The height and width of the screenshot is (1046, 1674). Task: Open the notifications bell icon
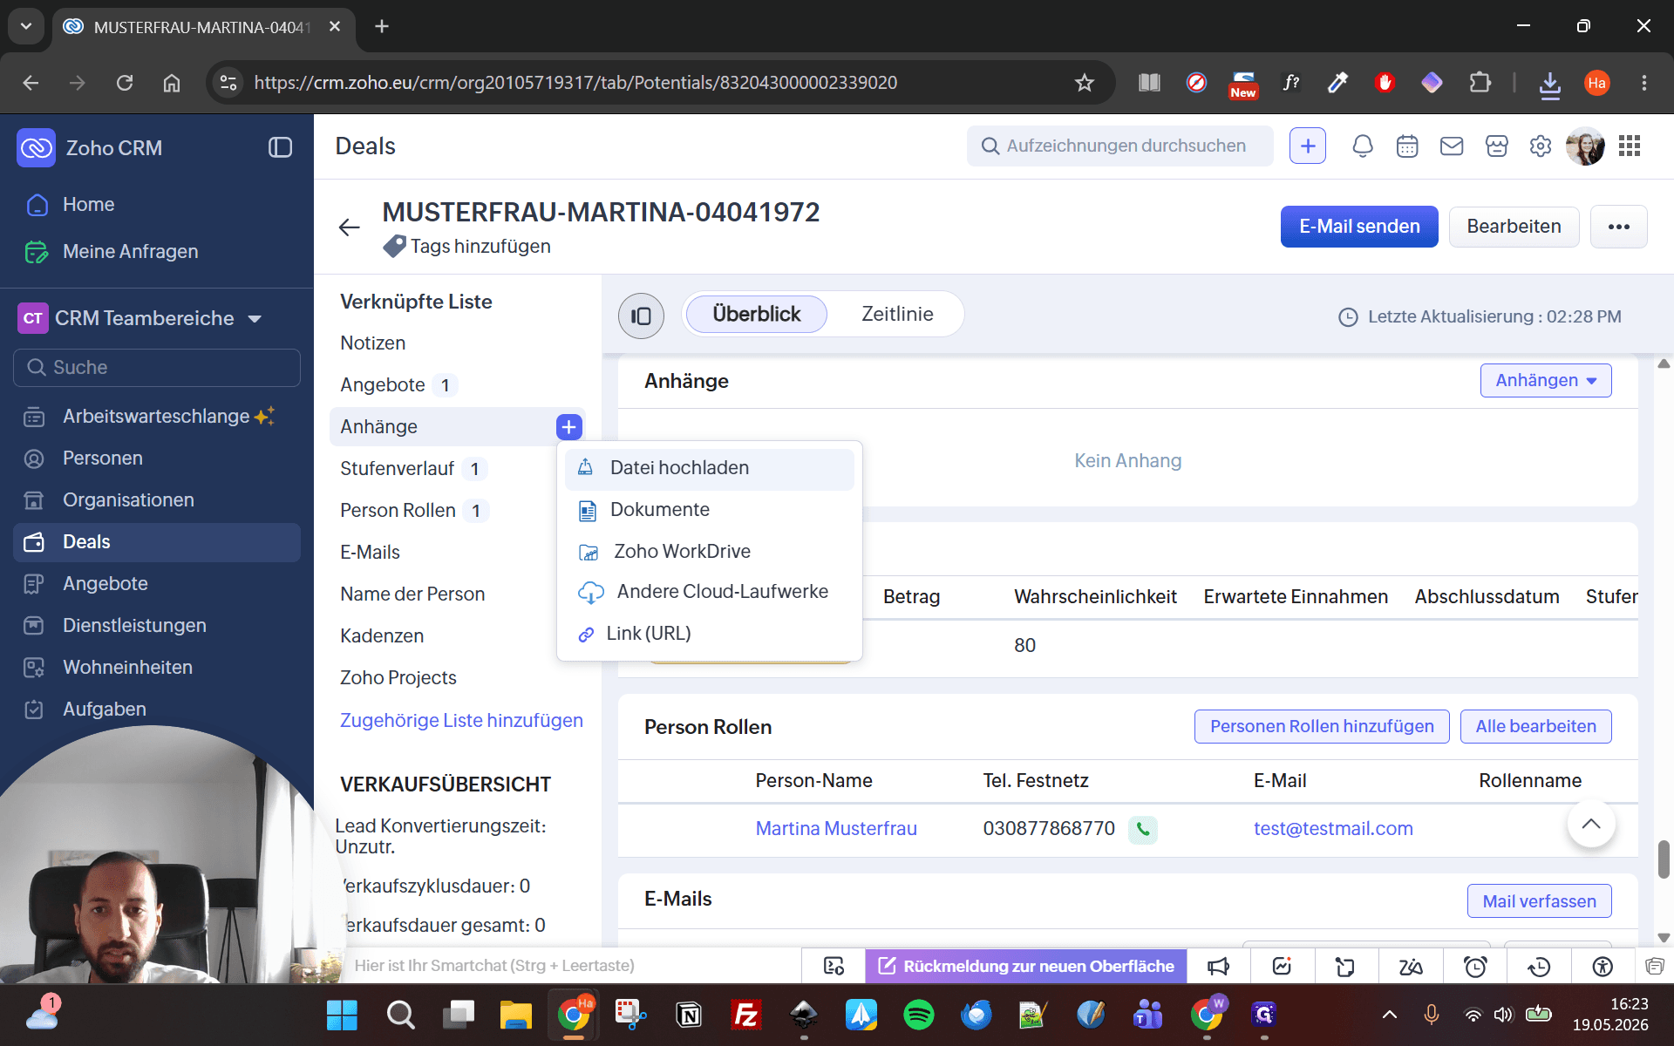[1362, 146]
